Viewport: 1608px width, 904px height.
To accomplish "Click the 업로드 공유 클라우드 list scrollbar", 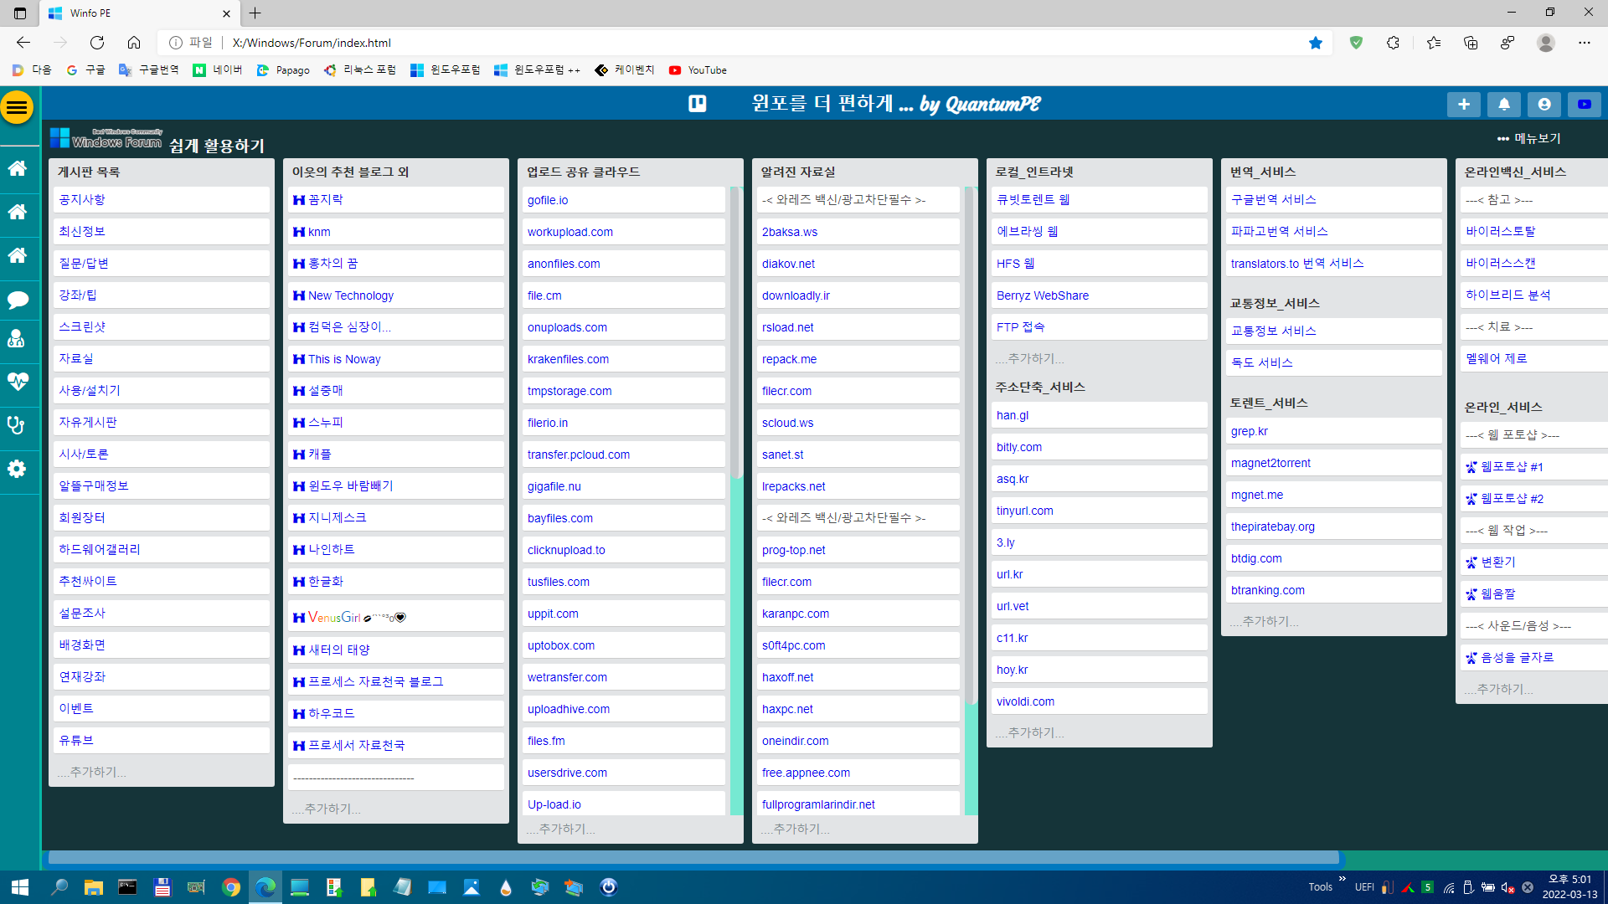I will tap(736, 332).
